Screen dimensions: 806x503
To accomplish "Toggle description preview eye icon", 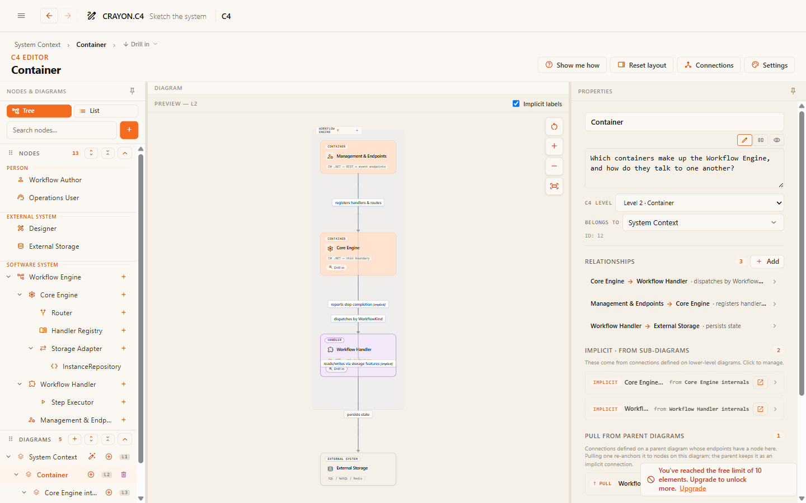I will [777, 140].
